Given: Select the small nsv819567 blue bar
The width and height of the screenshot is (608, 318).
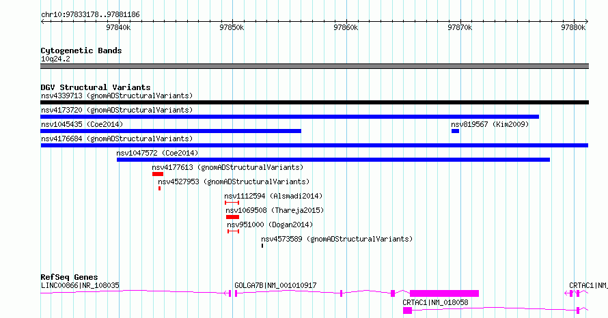Looking at the screenshot, I should click(x=455, y=131).
